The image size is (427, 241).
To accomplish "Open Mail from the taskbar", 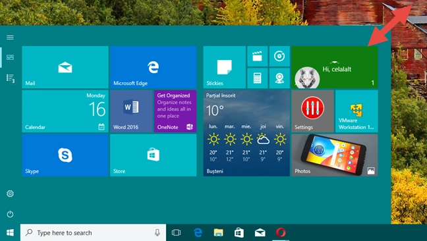I will tap(260, 232).
